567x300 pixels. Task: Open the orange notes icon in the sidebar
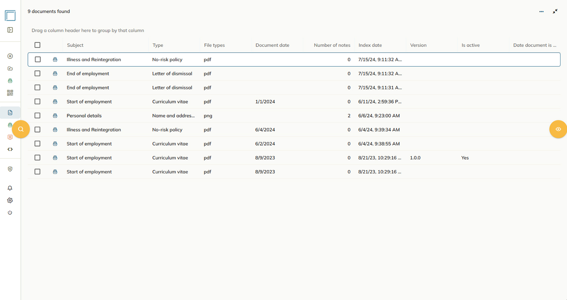(x=10, y=137)
